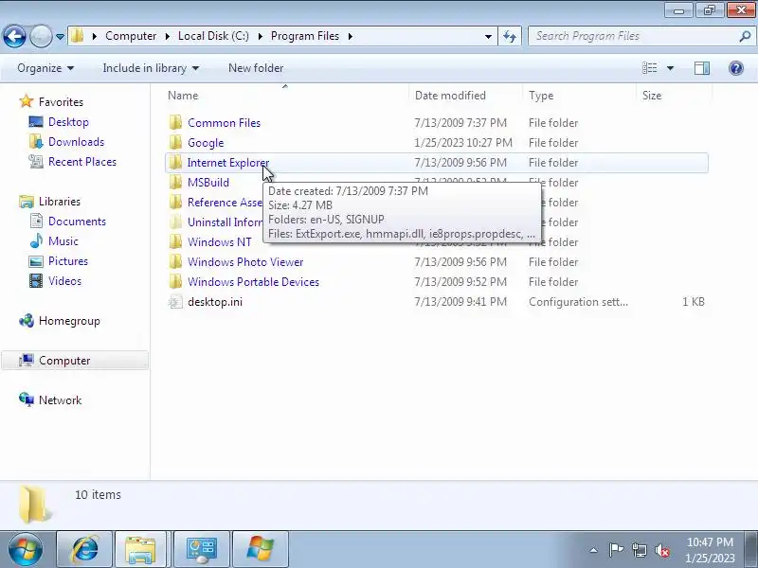
Task: Click the 1 KB size of desktop.ini
Action: point(694,302)
